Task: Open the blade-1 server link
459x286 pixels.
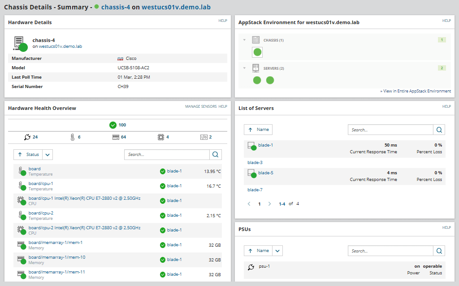Action: 265,145
